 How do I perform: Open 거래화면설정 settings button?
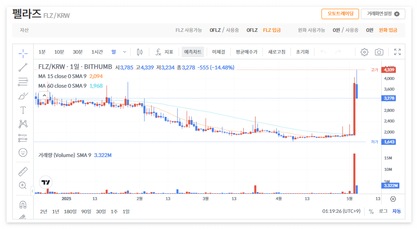pyautogui.click(x=383, y=14)
